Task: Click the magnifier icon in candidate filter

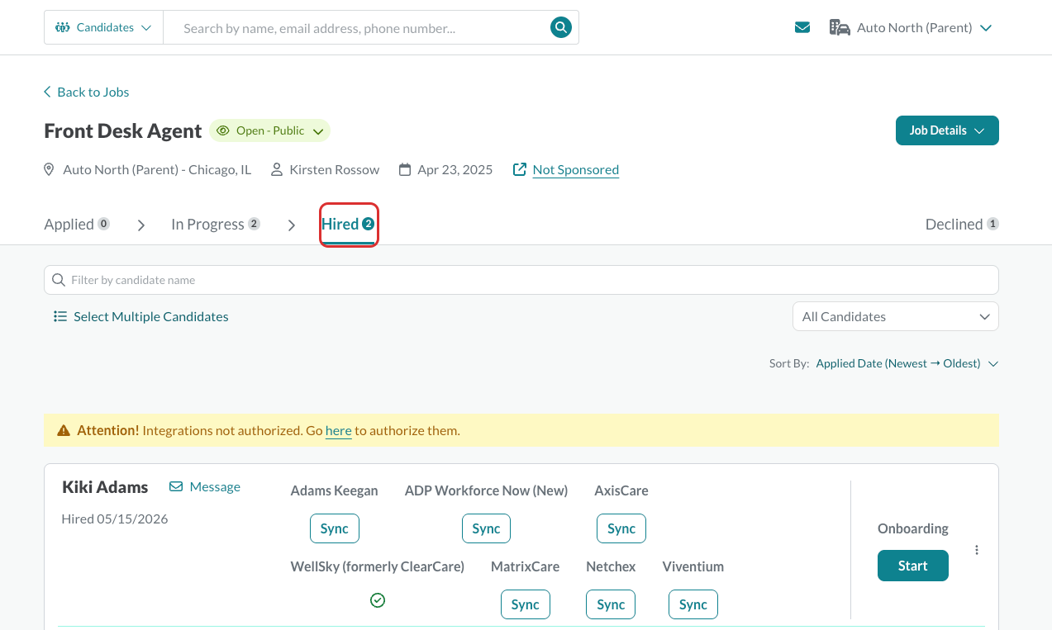Action: point(59,280)
